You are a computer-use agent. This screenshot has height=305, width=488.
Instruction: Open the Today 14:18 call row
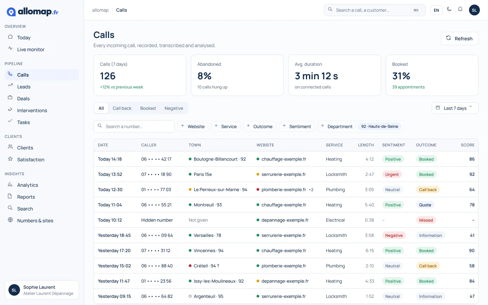coord(286,159)
